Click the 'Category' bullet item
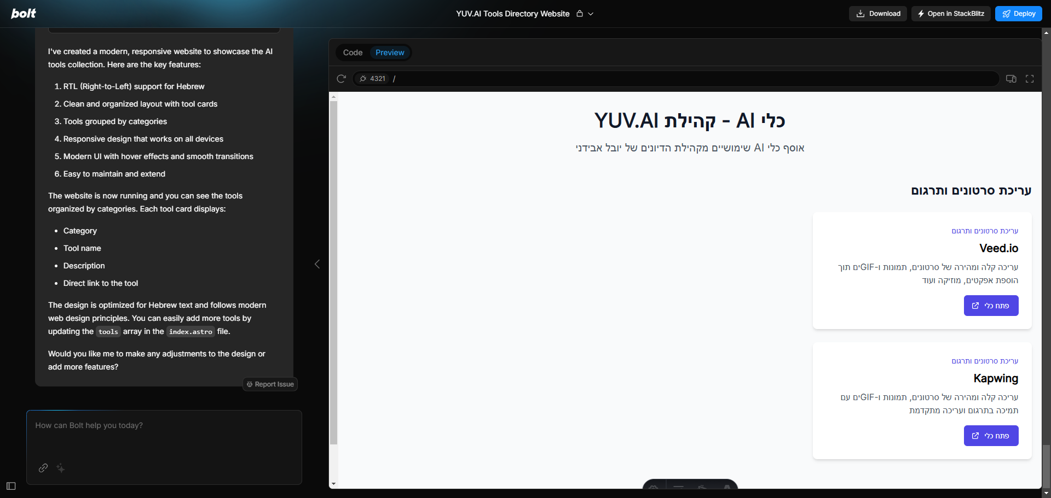This screenshot has width=1051, height=498. tap(80, 231)
